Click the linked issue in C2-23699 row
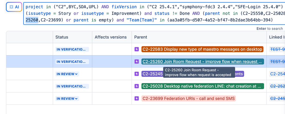This screenshot has width=285, height=114. click(x=278, y=99)
